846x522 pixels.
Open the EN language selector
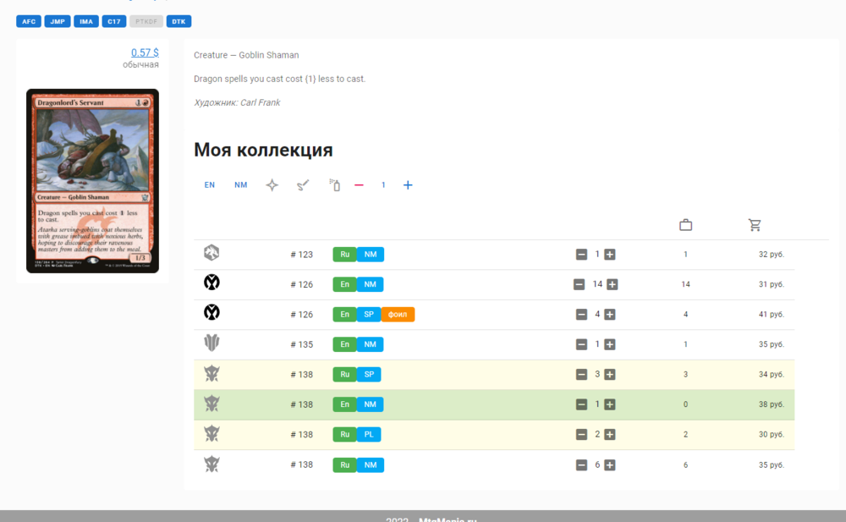(210, 185)
